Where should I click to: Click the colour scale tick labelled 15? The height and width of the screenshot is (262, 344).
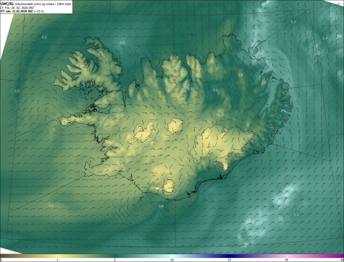229,260
